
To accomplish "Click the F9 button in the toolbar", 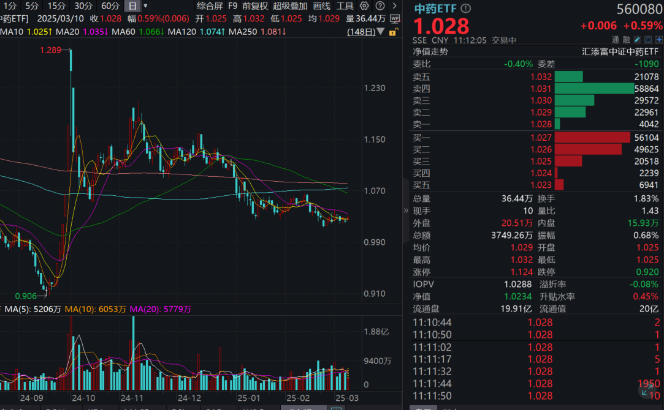I will pyautogui.click(x=232, y=6).
